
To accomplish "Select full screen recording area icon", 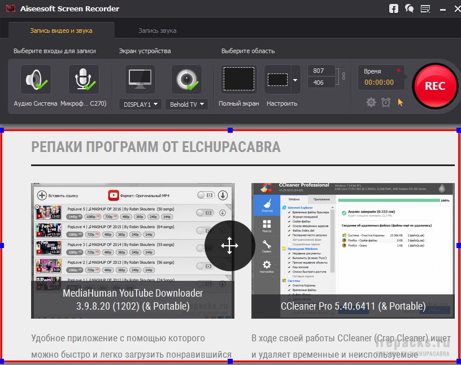I will click(239, 79).
